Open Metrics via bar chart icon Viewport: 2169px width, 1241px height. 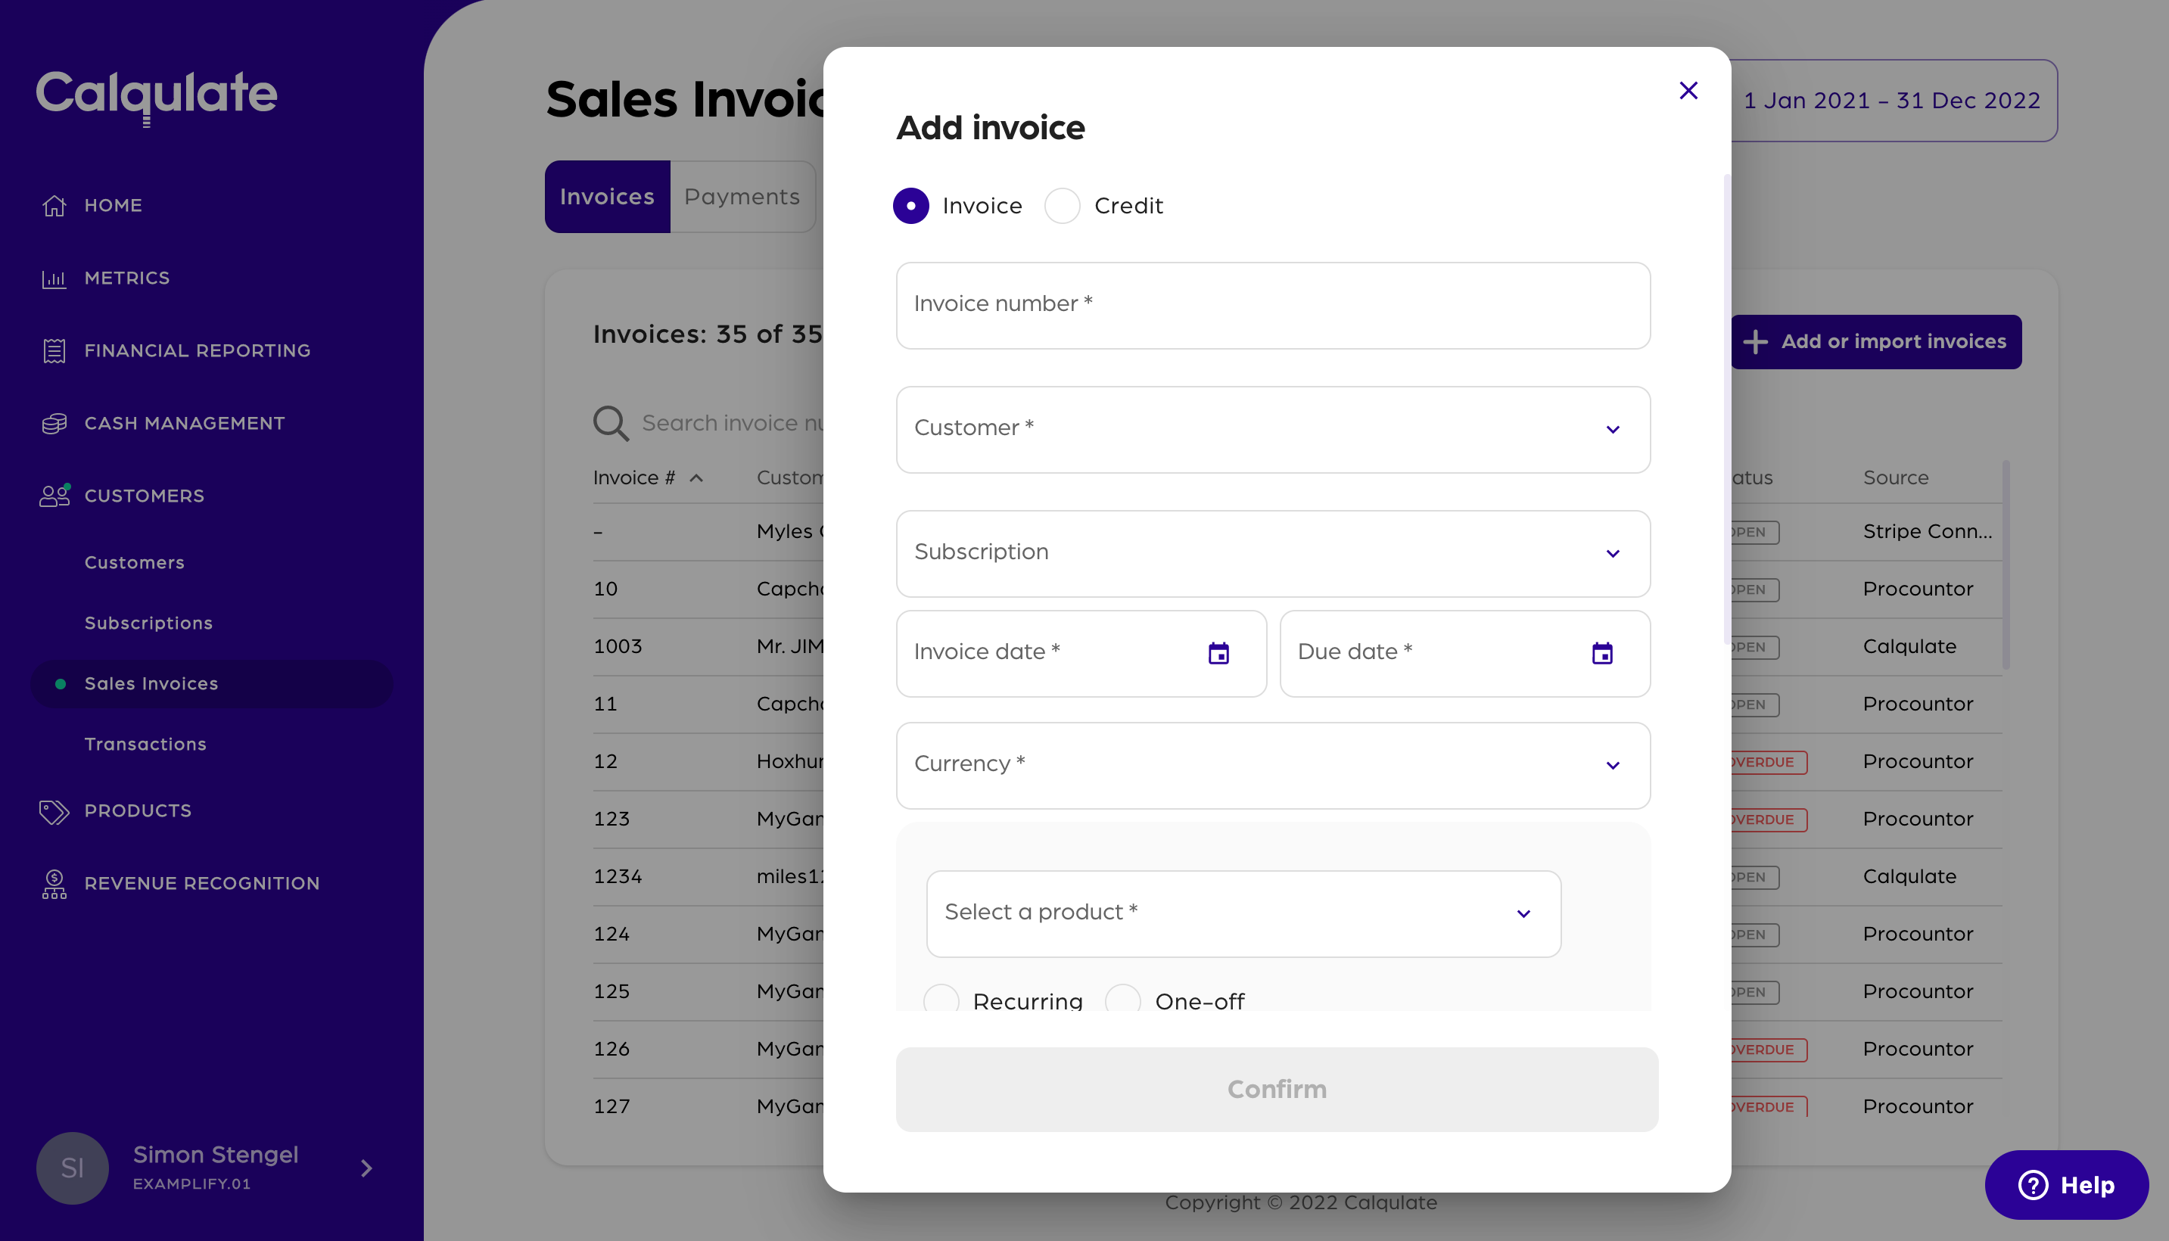coord(54,278)
